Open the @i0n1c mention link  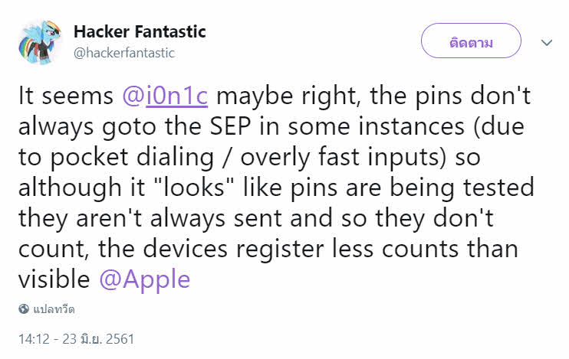point(175,99)
